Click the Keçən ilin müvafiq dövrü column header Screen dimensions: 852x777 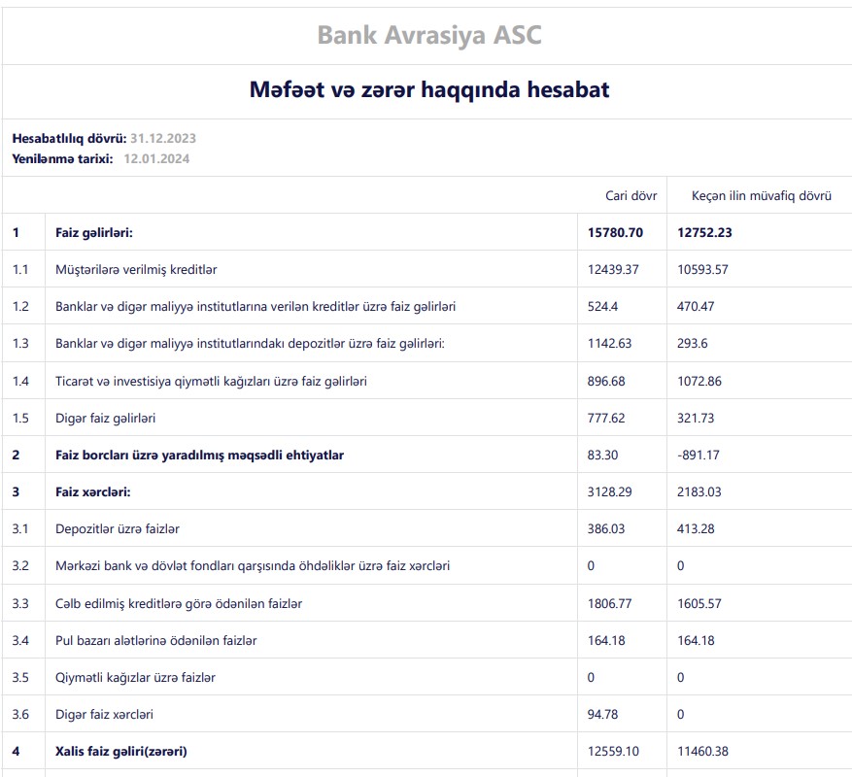pos(761,195)
